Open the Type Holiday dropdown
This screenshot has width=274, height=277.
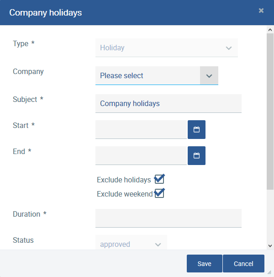tap(167, 48)
